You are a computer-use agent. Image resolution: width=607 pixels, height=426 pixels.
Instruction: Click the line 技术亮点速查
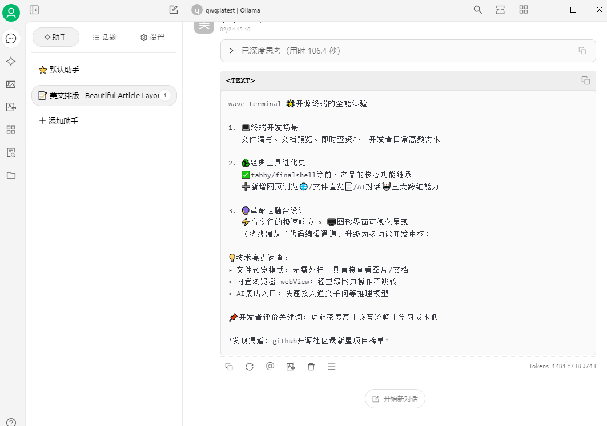pyautogui.click(x=259, y=258)
